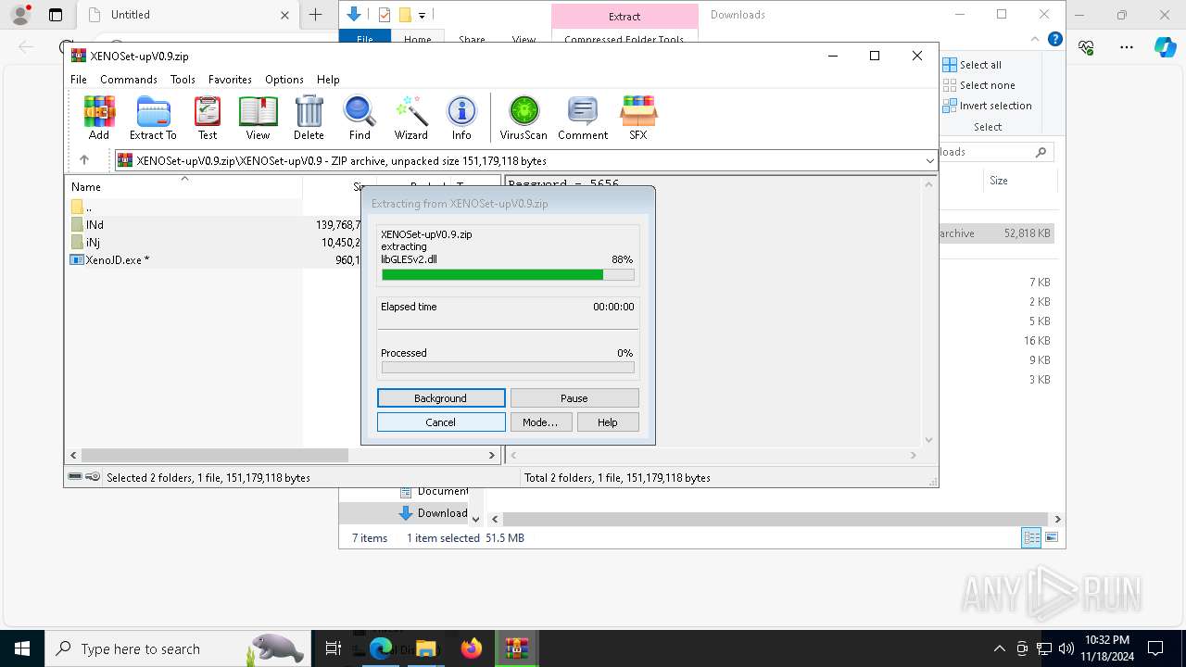
Task: Click the SFX toolbar icon
Action: (x=638, y=118)
